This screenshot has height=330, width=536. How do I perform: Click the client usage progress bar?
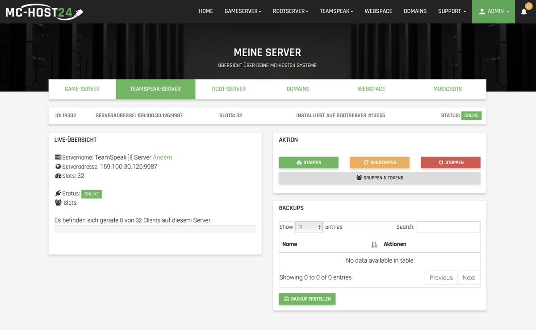[155, 229]
